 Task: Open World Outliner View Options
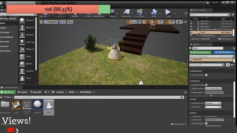coord(226,39)
